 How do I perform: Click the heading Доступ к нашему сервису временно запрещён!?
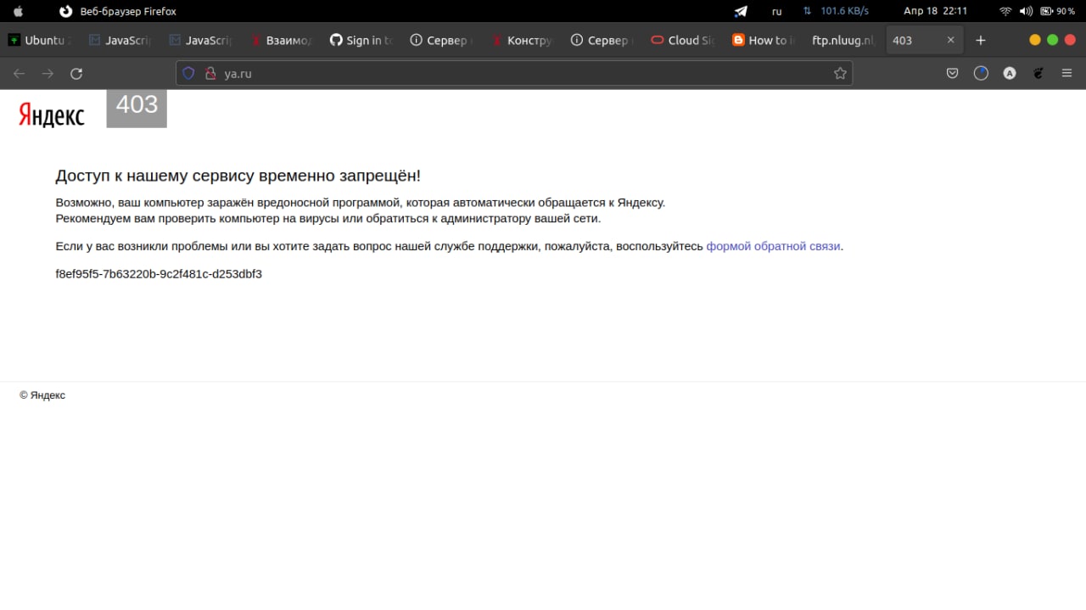click(x=238, y=176)
